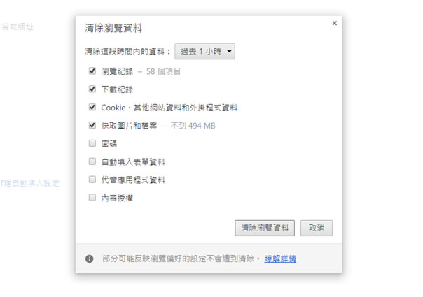Click the info icon in dialog footer
Screen dimensions: 423x297
[x=90, y=259]
